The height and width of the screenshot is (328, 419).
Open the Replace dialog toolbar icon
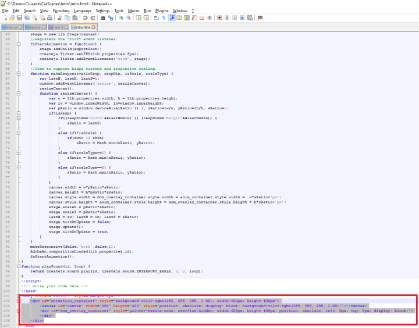[x=111, y=18]
